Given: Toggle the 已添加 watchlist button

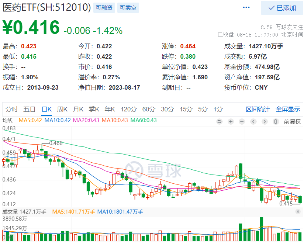Looking at the screenshot, I should coord(282,8).
